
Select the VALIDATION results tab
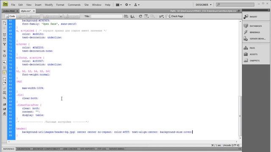tap(24, 149)
